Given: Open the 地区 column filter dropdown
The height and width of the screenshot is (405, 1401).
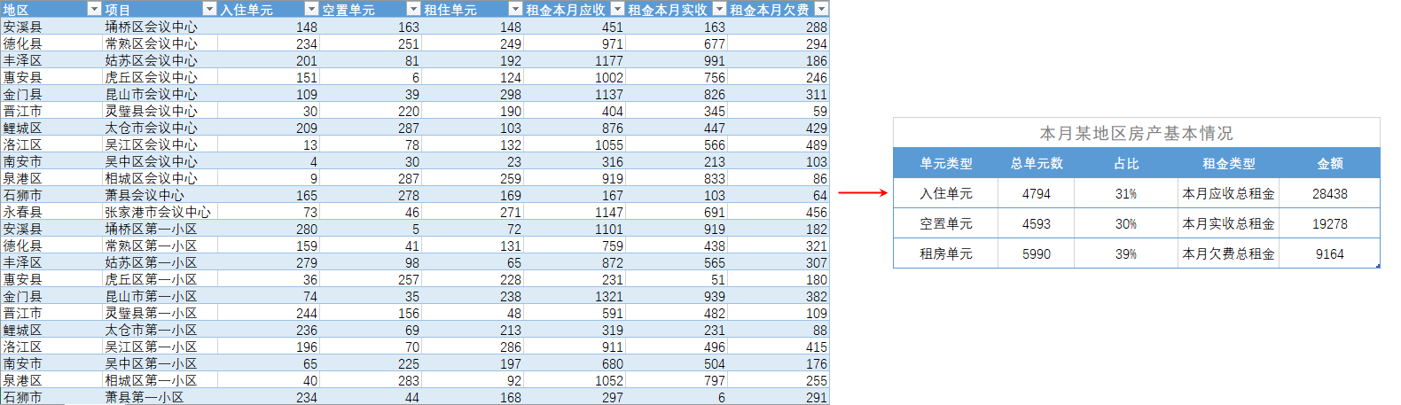Looking at the screenshot, I should tap(94, 9).
